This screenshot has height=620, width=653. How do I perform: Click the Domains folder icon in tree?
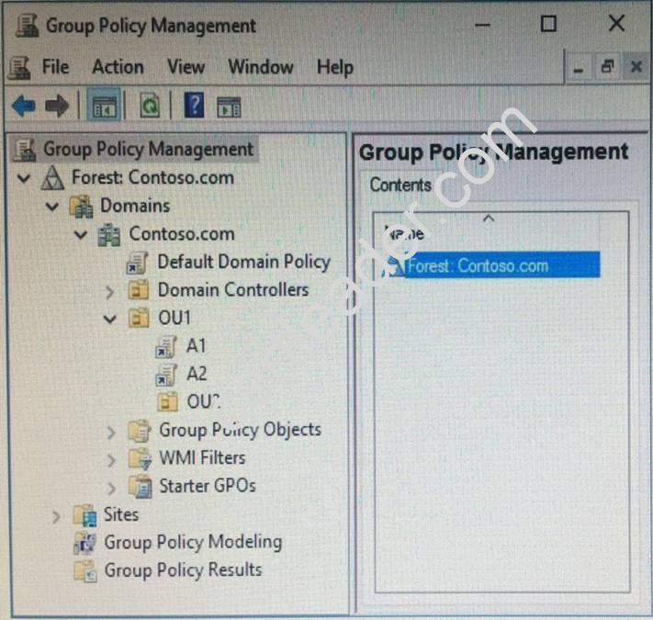pyautogui.click(x=81, y=206)
